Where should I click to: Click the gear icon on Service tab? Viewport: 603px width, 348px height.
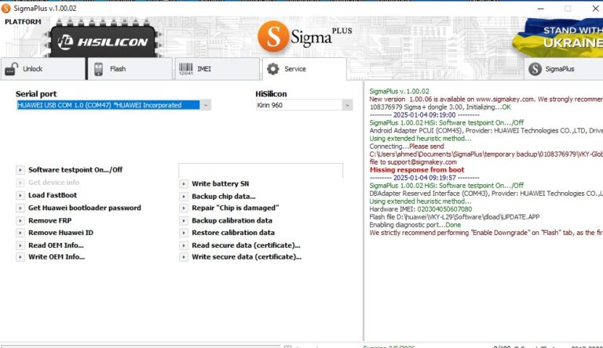273,69
